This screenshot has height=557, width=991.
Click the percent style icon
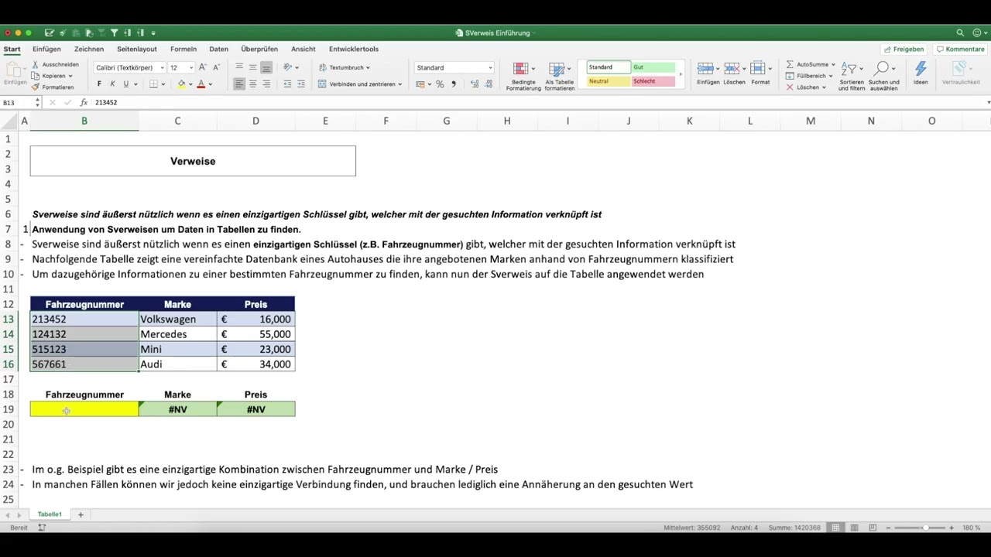(440, 84)
